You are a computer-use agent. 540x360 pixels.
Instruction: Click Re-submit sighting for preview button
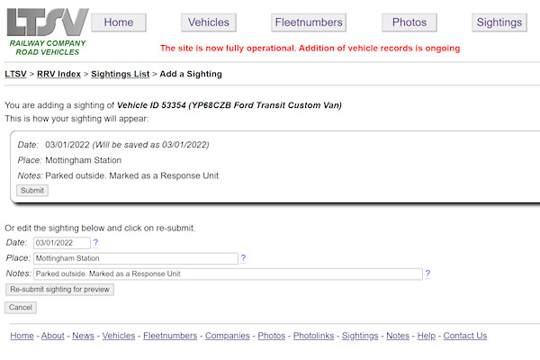[59, 290]
